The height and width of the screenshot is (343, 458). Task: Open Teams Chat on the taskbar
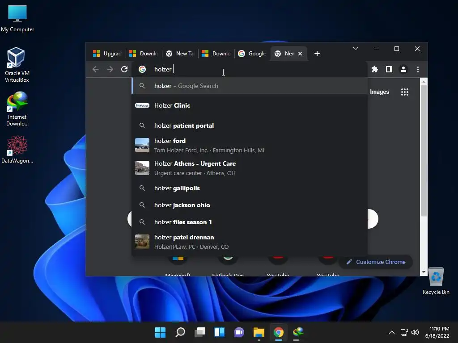pyautogui.click(x=239, y=332)
